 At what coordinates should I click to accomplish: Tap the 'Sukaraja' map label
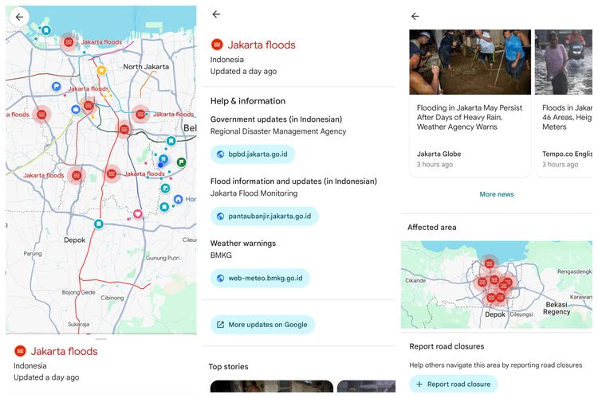pos(79,324)
